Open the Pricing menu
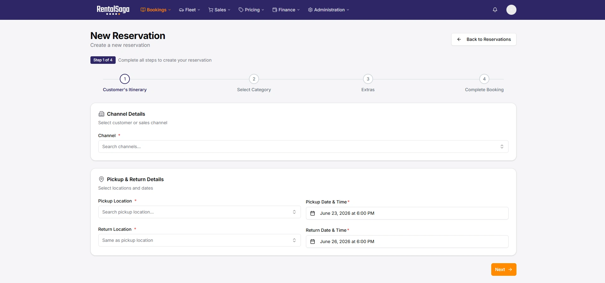 (x=251, y=10)
